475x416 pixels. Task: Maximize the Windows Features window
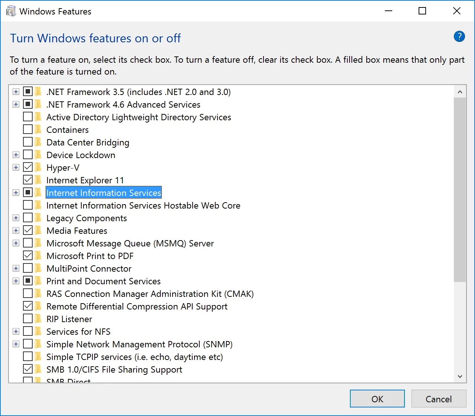[422, 11]
